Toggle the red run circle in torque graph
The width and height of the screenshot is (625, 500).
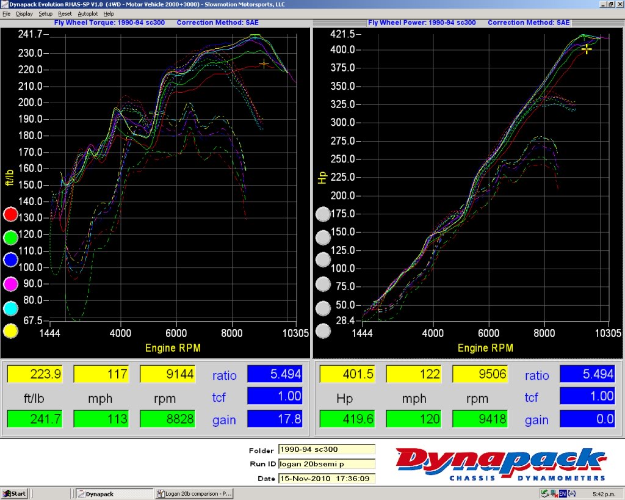click(x=10, y=214)
